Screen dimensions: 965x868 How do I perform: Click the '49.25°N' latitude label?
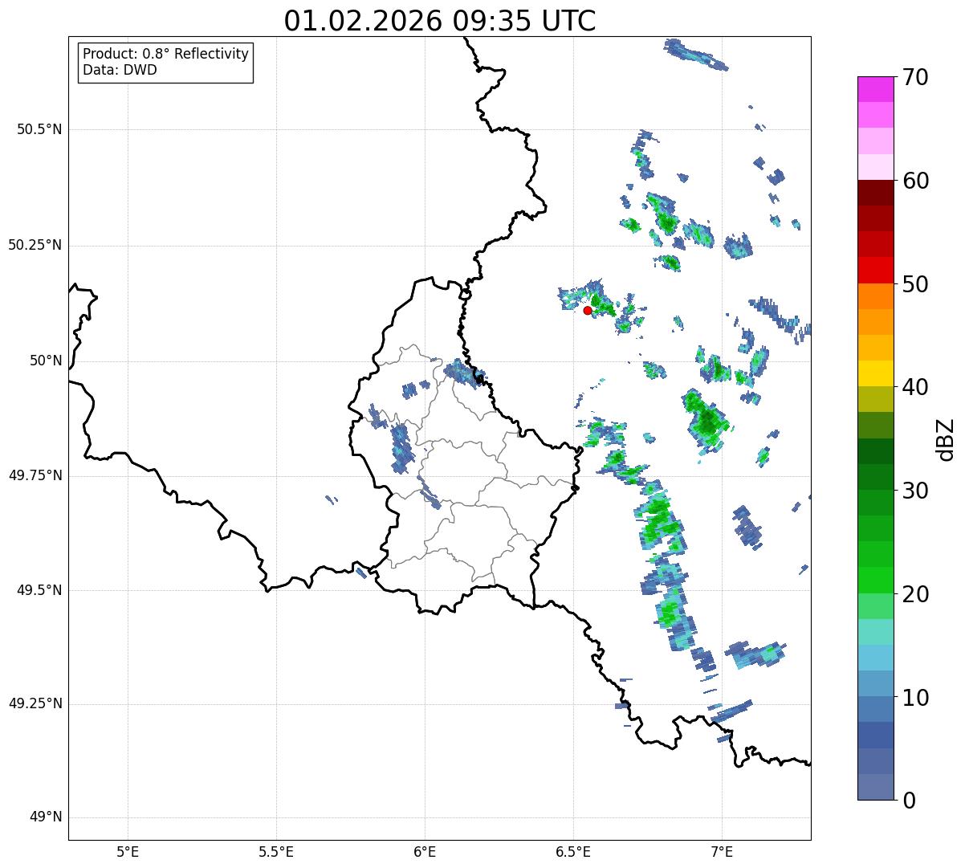tap(35, 703)
